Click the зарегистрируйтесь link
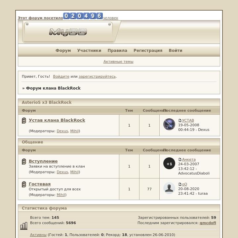 tap(97, 76)
